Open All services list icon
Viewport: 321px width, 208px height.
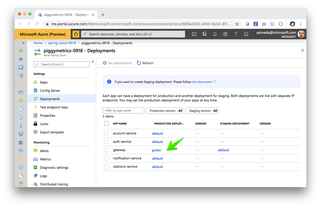[21, 76]
